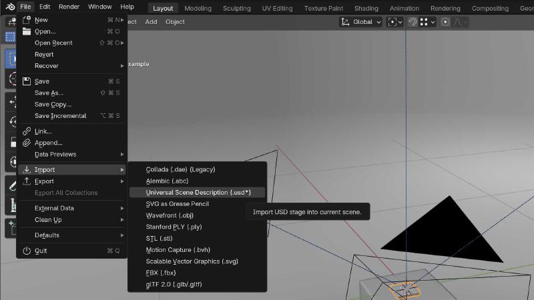Open proportional editing falloff curve

point(460,22)
